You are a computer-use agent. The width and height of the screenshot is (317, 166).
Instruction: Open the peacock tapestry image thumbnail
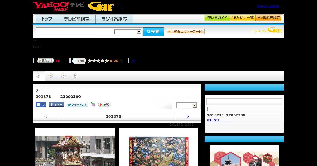pos(159,147)
